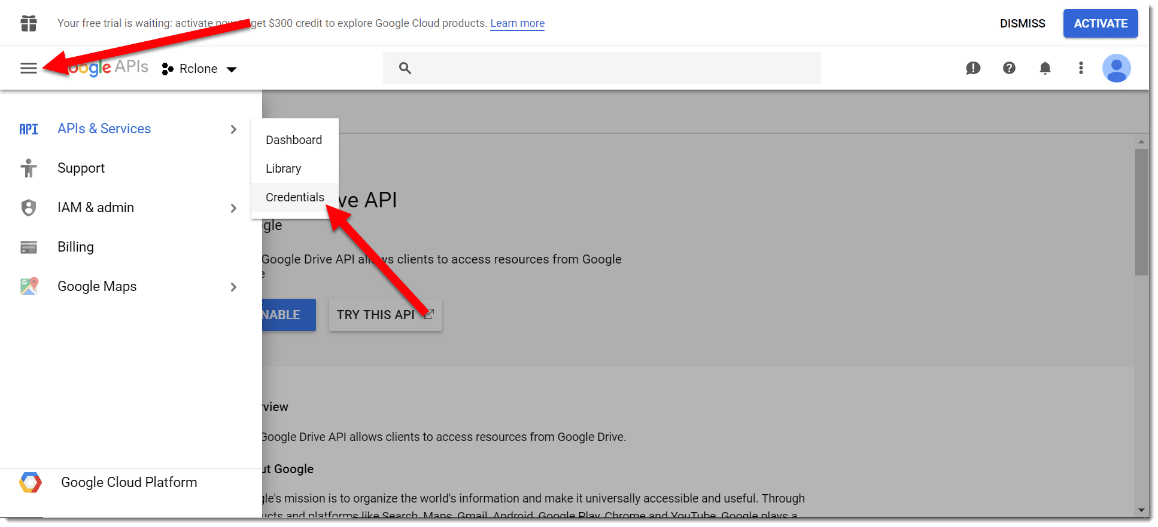The image size is (1158, 527).
Task: Select Library from the submenu
Action: coord(294,168)
